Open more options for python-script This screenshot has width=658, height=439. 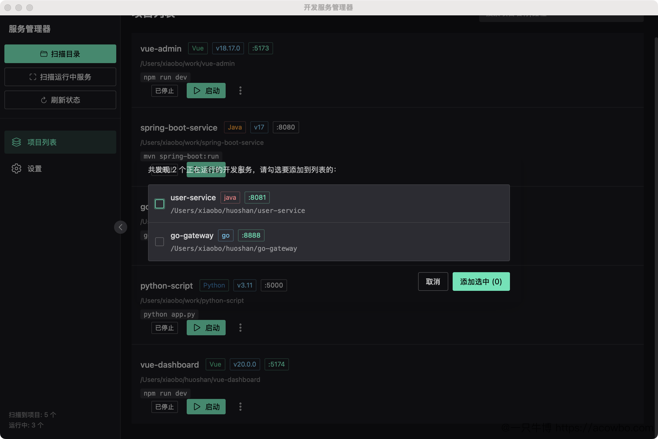click(240, 328)
